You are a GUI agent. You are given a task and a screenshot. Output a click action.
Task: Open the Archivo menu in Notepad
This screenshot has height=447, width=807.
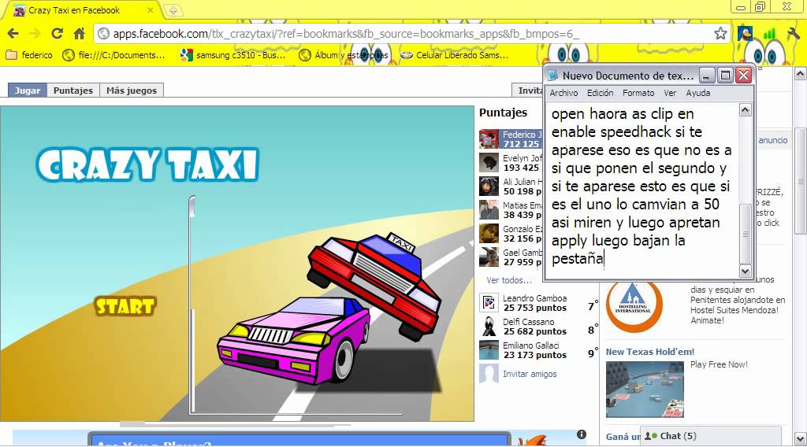(x=563, y=93)
